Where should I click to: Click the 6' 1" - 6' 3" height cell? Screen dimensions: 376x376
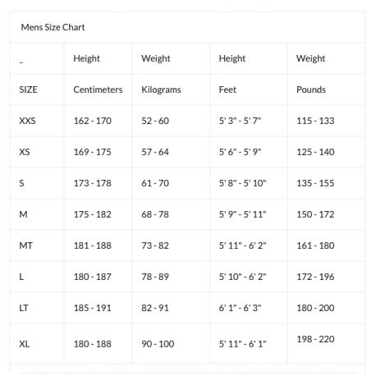click(240, 308)
